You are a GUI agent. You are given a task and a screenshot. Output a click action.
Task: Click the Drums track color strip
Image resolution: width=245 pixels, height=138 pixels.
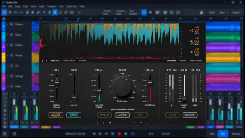pyautogui.click(x=4, y=26)
